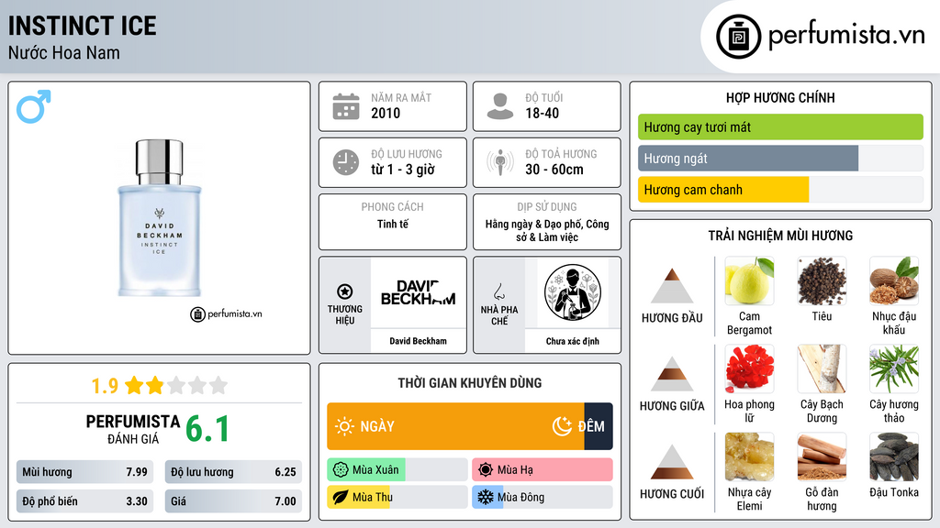The image size is (940, 528).
Task: Click the person icon beside Độ tuổi
Action: point(500,106)
